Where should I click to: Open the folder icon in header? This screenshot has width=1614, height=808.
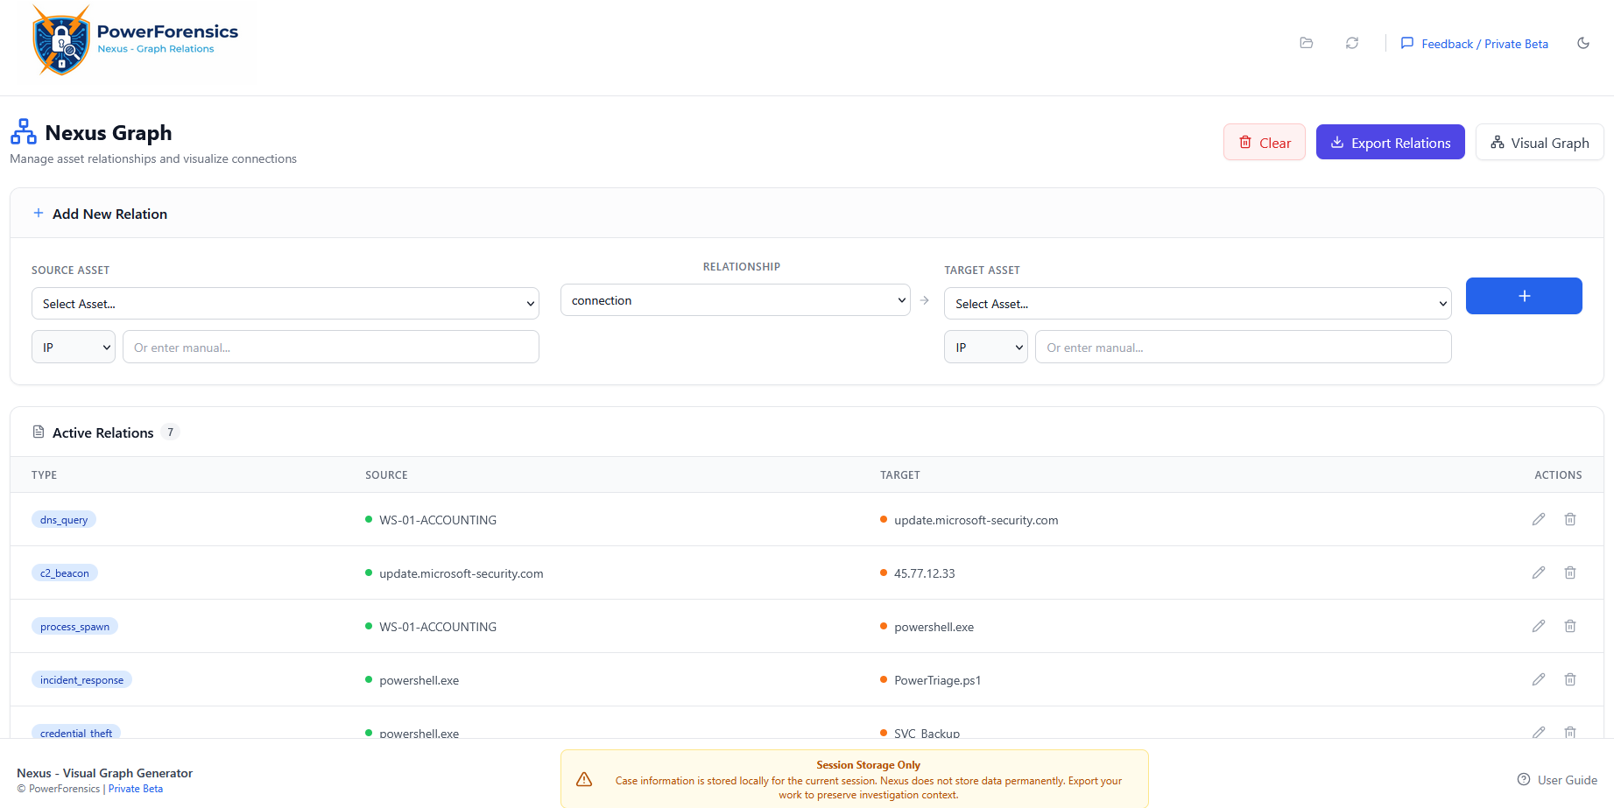[1306, 43]
